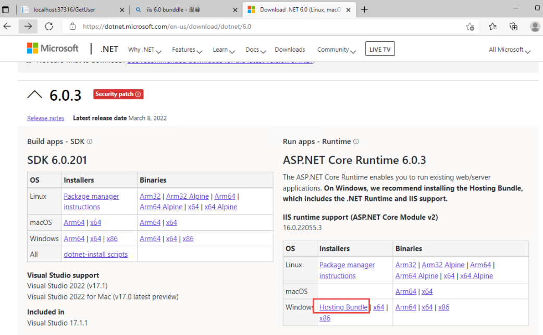The height and width of the screenshot is (335, 543).
Task: Open the Downloads nav item
Action: click(x=290, y=50)
